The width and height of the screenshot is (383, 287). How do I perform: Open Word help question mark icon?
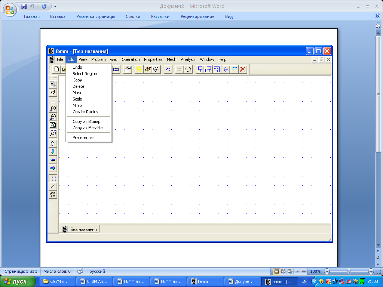[x=377, y=16]
